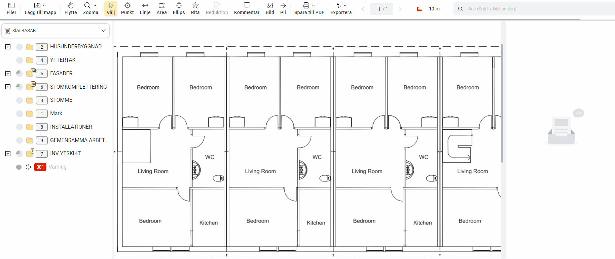Click the STOMME folder icon
Image resolution: width=615 pixels, height=259 pixels.
(x=30, y=100)
